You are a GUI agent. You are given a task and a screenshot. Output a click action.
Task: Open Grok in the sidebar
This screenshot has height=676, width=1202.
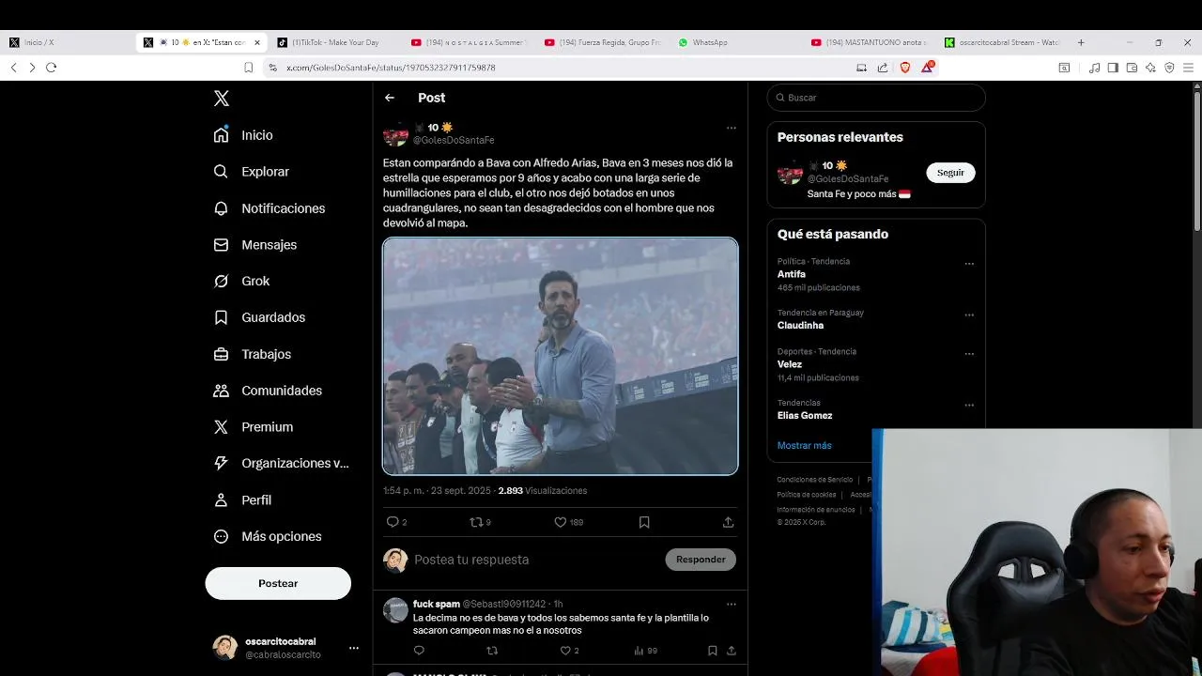click(241, 281)
